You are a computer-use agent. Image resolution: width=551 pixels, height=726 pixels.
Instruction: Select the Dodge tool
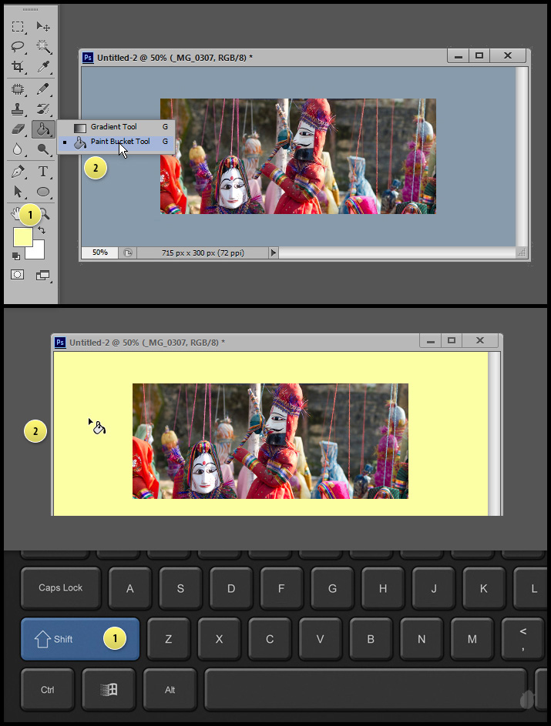(43, 149)
